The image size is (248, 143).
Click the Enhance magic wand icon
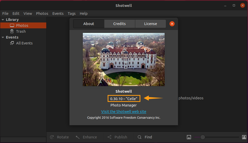click(77, 137)
